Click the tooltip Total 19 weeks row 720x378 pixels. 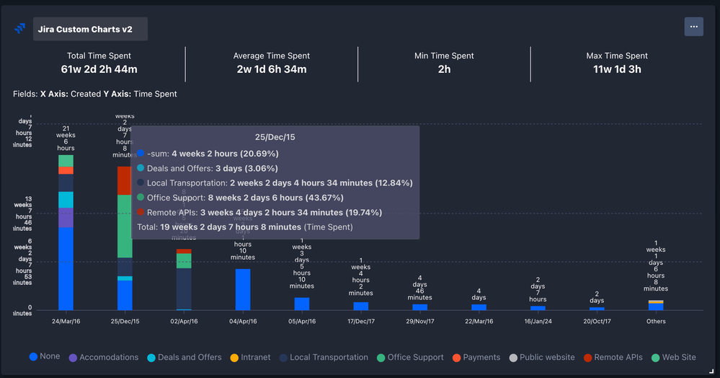[x=245, y=227]
